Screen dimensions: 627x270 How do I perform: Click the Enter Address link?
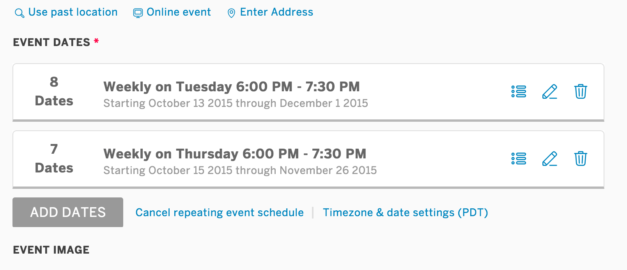point(276,12)
